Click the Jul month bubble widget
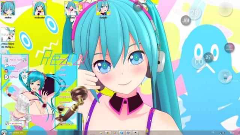Screen dimensions: 240x135 tap(186, 20)
